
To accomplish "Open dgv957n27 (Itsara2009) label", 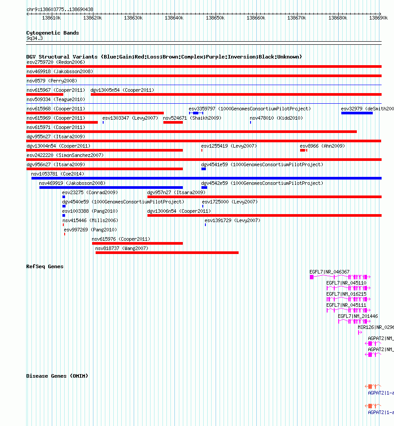I will 176,193.
